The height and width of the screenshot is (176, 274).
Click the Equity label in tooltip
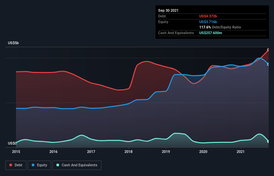[163, 22]
